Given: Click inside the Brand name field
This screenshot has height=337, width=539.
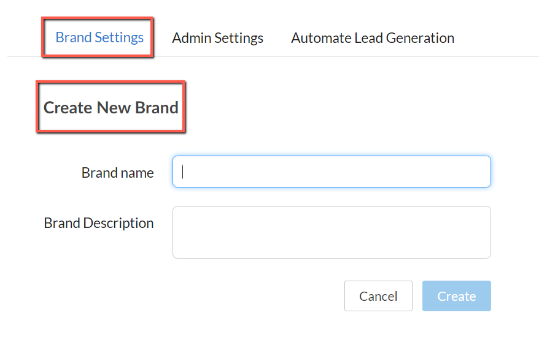Looking at the screenshot, I should (332, 172).
